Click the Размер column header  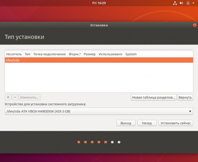coord(90,54)
